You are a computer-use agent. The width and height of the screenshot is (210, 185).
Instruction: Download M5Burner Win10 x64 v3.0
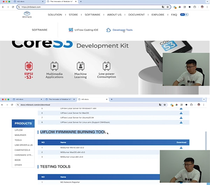(x=181, y=148)
